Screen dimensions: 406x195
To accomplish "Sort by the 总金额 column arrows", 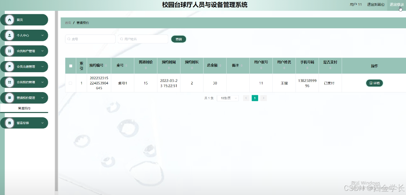I will [x=220, y=66].
